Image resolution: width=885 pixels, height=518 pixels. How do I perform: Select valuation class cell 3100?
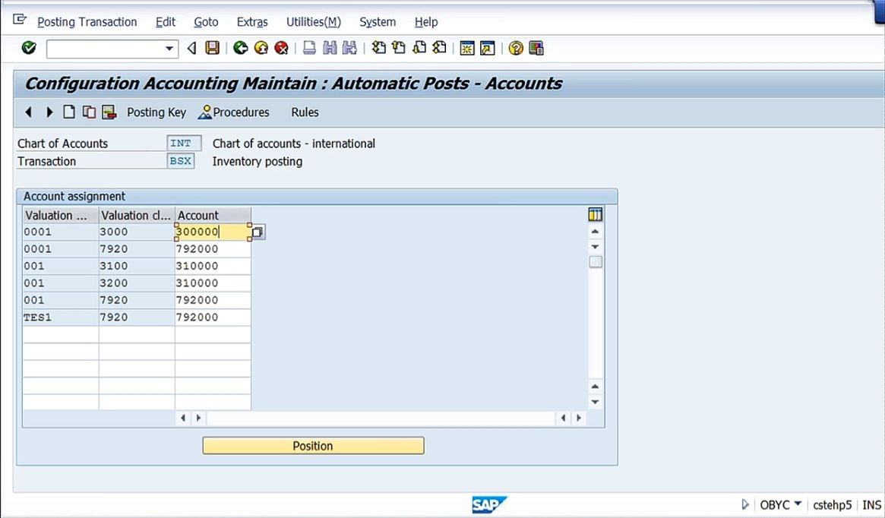(137, 266)
